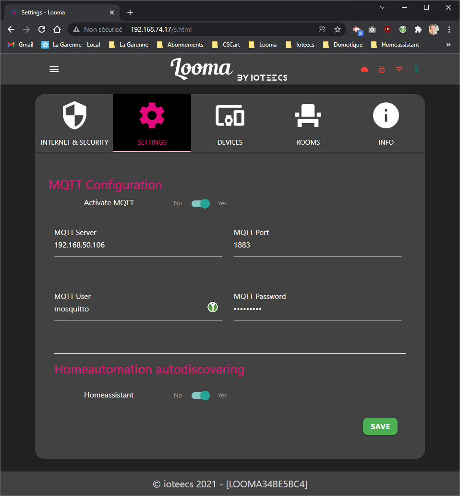Click the Non sécurisé warning indicator

point(97,29)
